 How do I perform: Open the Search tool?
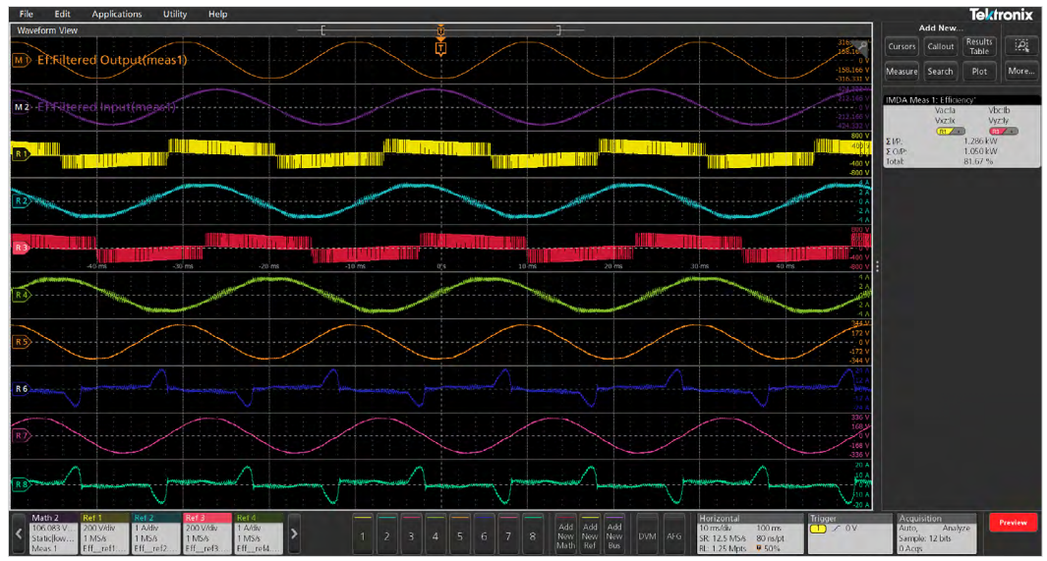point(940,71)
